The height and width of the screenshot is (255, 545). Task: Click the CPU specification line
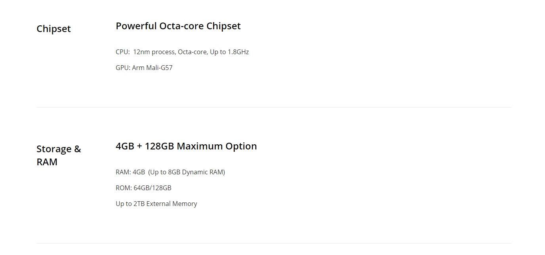182,52
